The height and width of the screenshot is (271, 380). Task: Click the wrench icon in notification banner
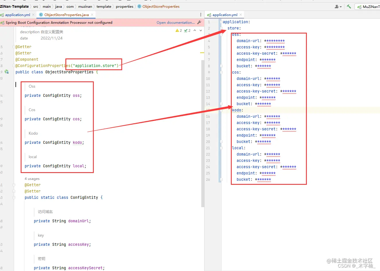click(x=199, y=22)
